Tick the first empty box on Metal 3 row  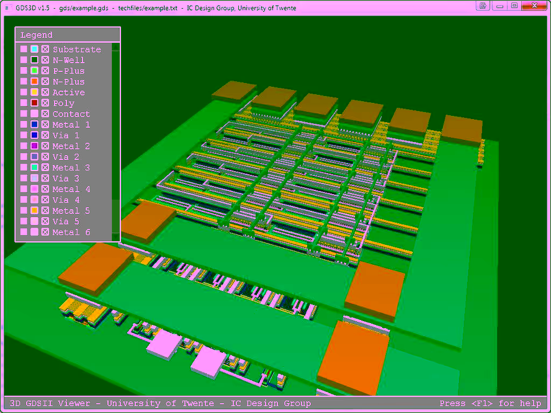pos(24,167)
